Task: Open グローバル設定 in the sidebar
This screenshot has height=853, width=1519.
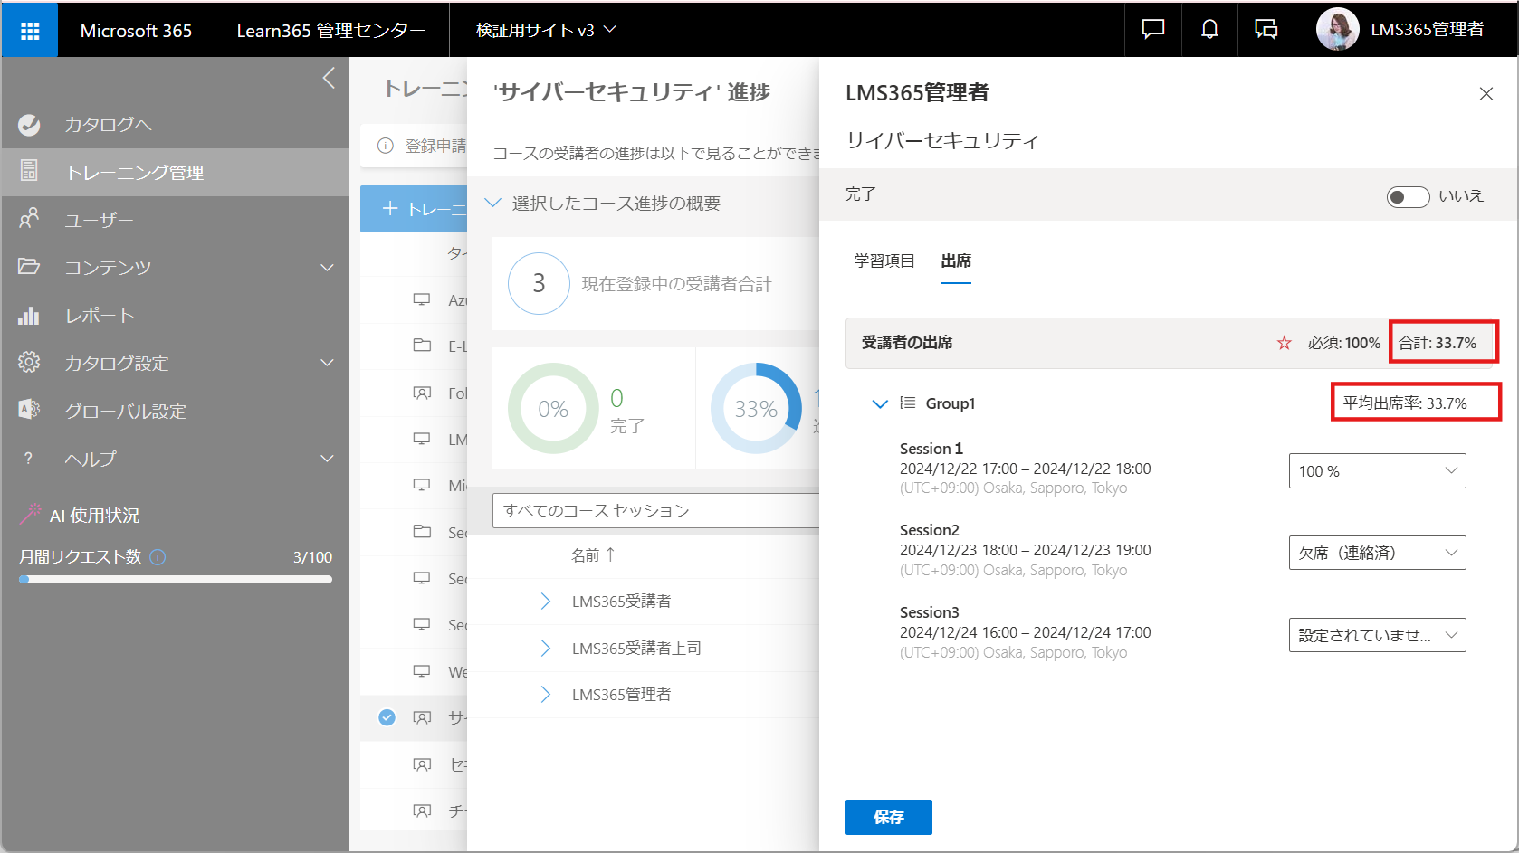Action: [x=176, y=411]
